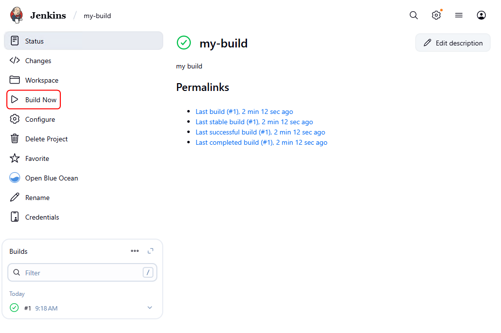501x333 pixels.
Task: Select Changes in the sidebar
Action: point(38,61)
